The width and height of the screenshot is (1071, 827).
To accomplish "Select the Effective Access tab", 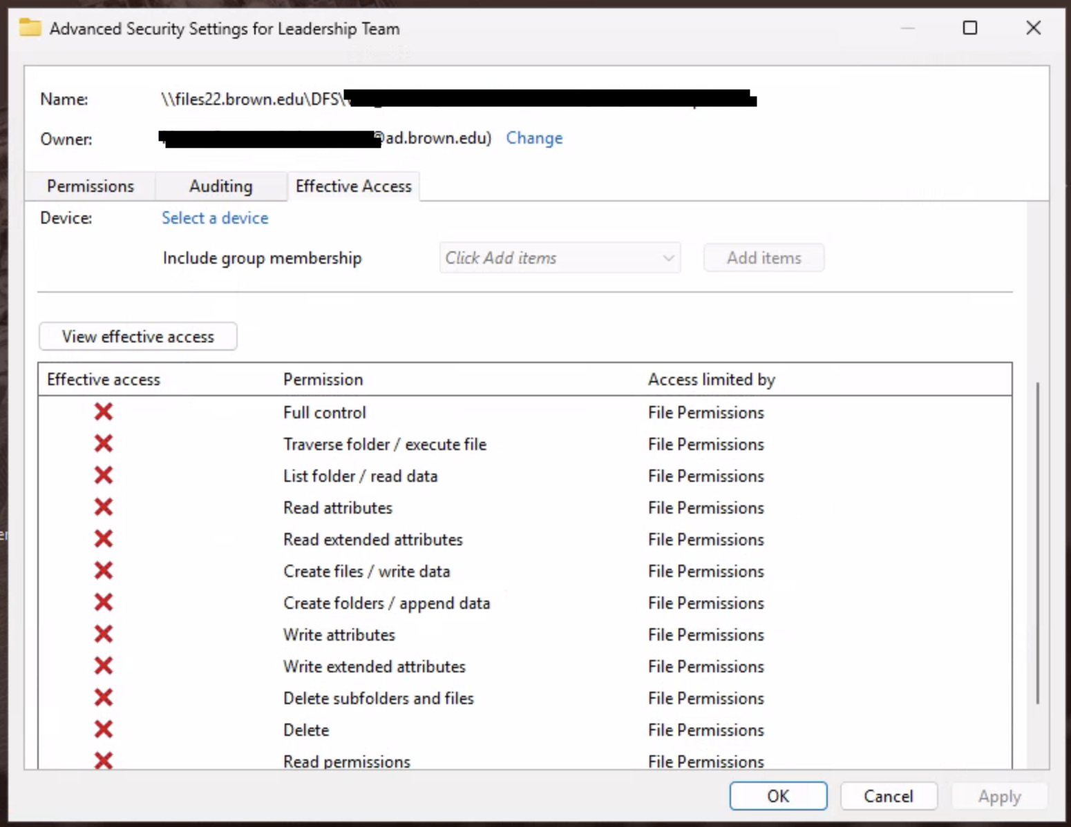I will coord(353,186).
